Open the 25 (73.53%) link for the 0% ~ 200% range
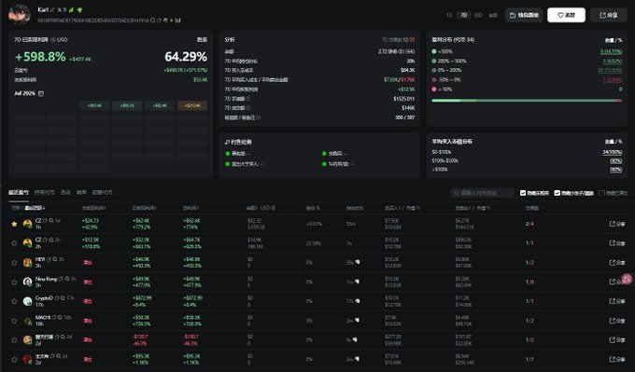This screenshot has width=635, height=372. [610, 70]
